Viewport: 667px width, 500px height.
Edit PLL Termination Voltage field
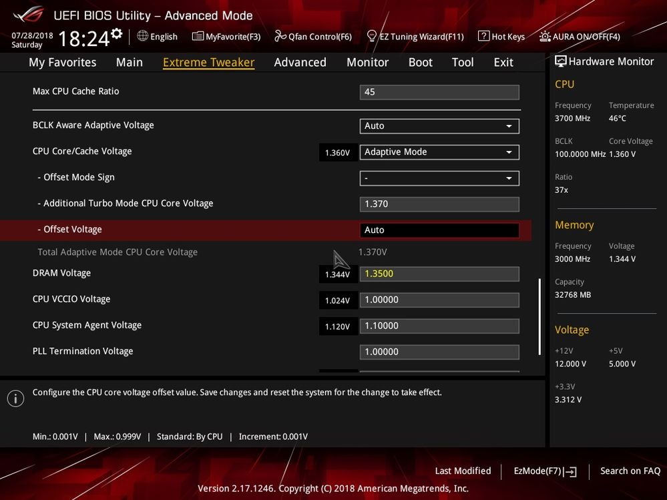[439, 352]
